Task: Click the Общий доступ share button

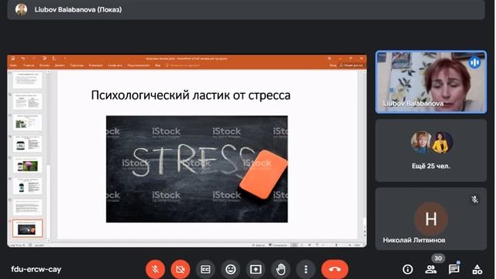Action: click(351, 65)
